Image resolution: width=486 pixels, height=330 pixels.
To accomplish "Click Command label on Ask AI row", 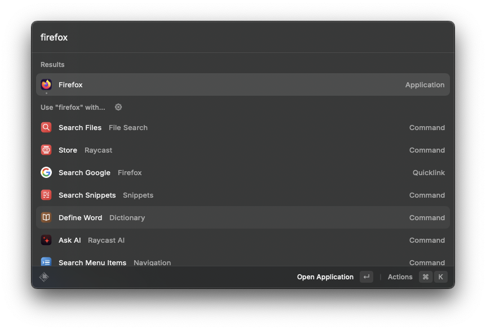I will pos(427,240).
